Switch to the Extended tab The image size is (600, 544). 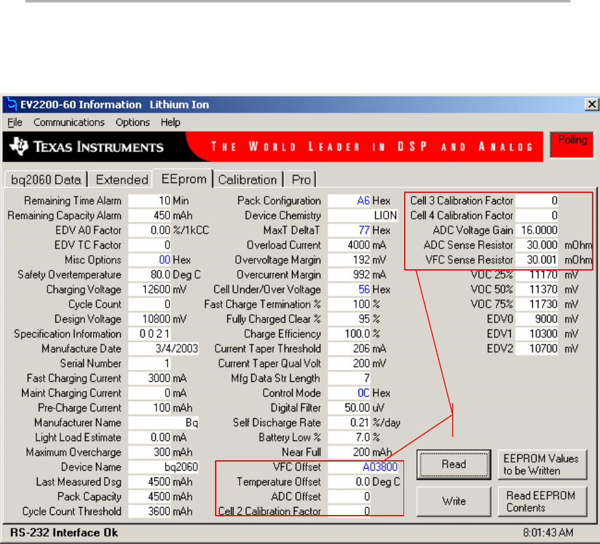tap(122, 180)
